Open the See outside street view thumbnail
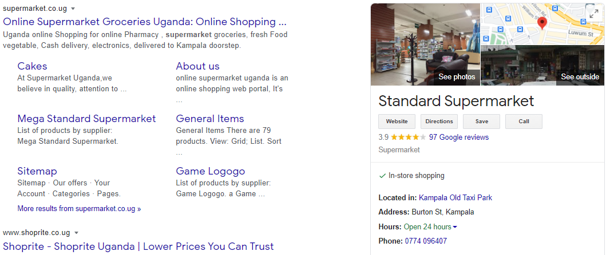 coord(542,66)
